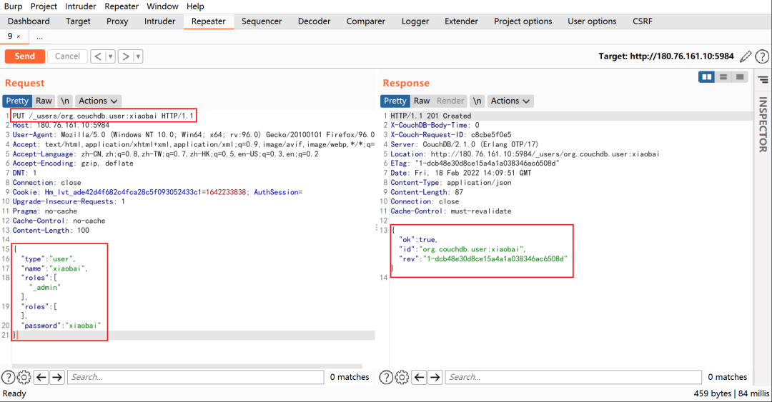Open the Help menu
The image size is (772, 402).
pos(195,6)
